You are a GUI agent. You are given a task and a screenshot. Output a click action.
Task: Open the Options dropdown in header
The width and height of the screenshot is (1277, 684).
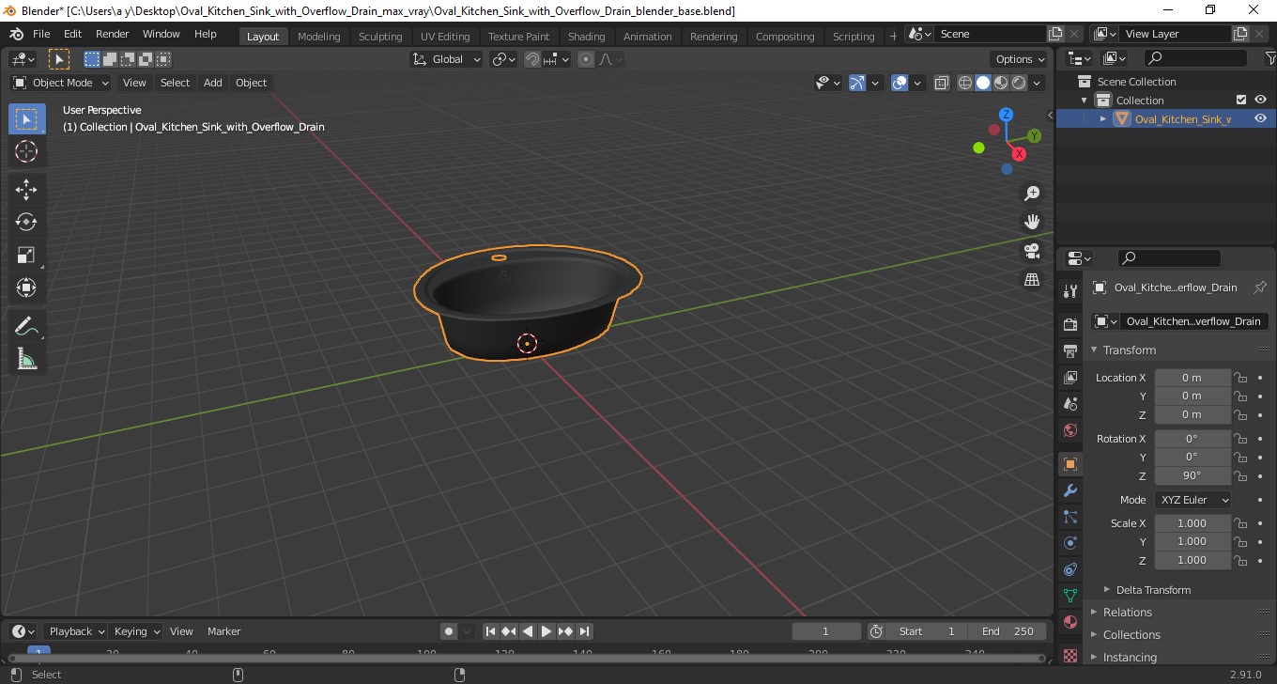pyautogui.click(x=1020, y=59)
